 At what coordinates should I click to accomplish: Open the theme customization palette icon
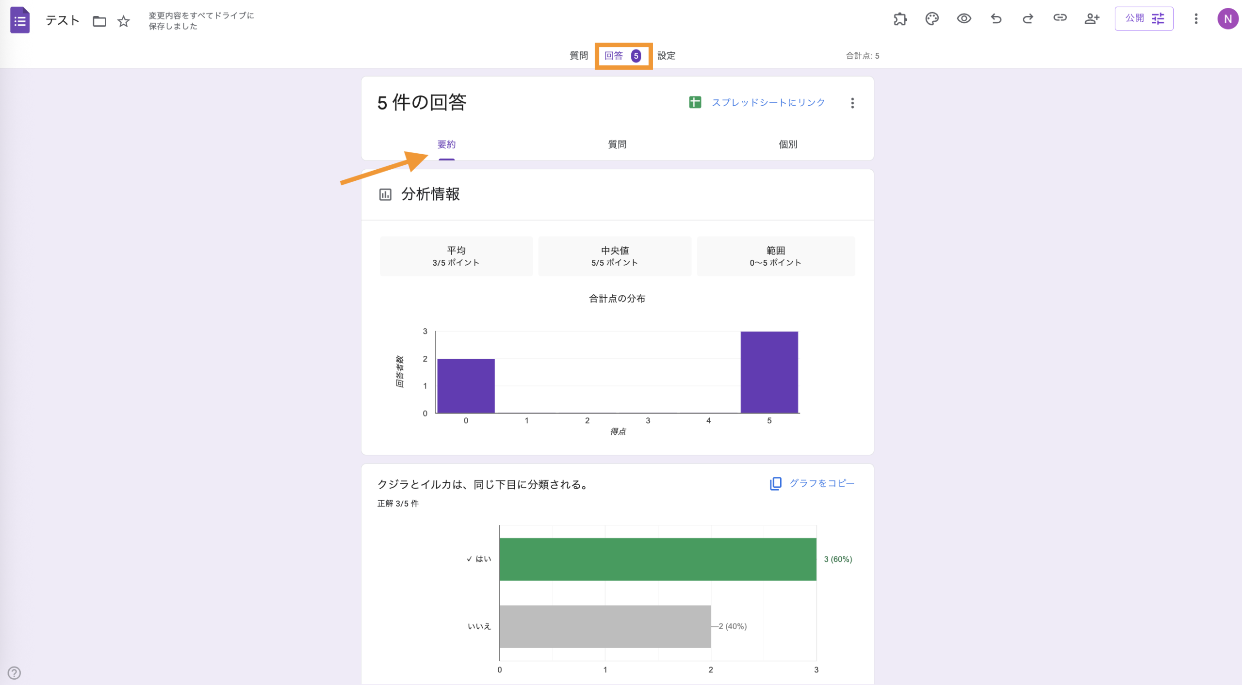tap(932, 19)
